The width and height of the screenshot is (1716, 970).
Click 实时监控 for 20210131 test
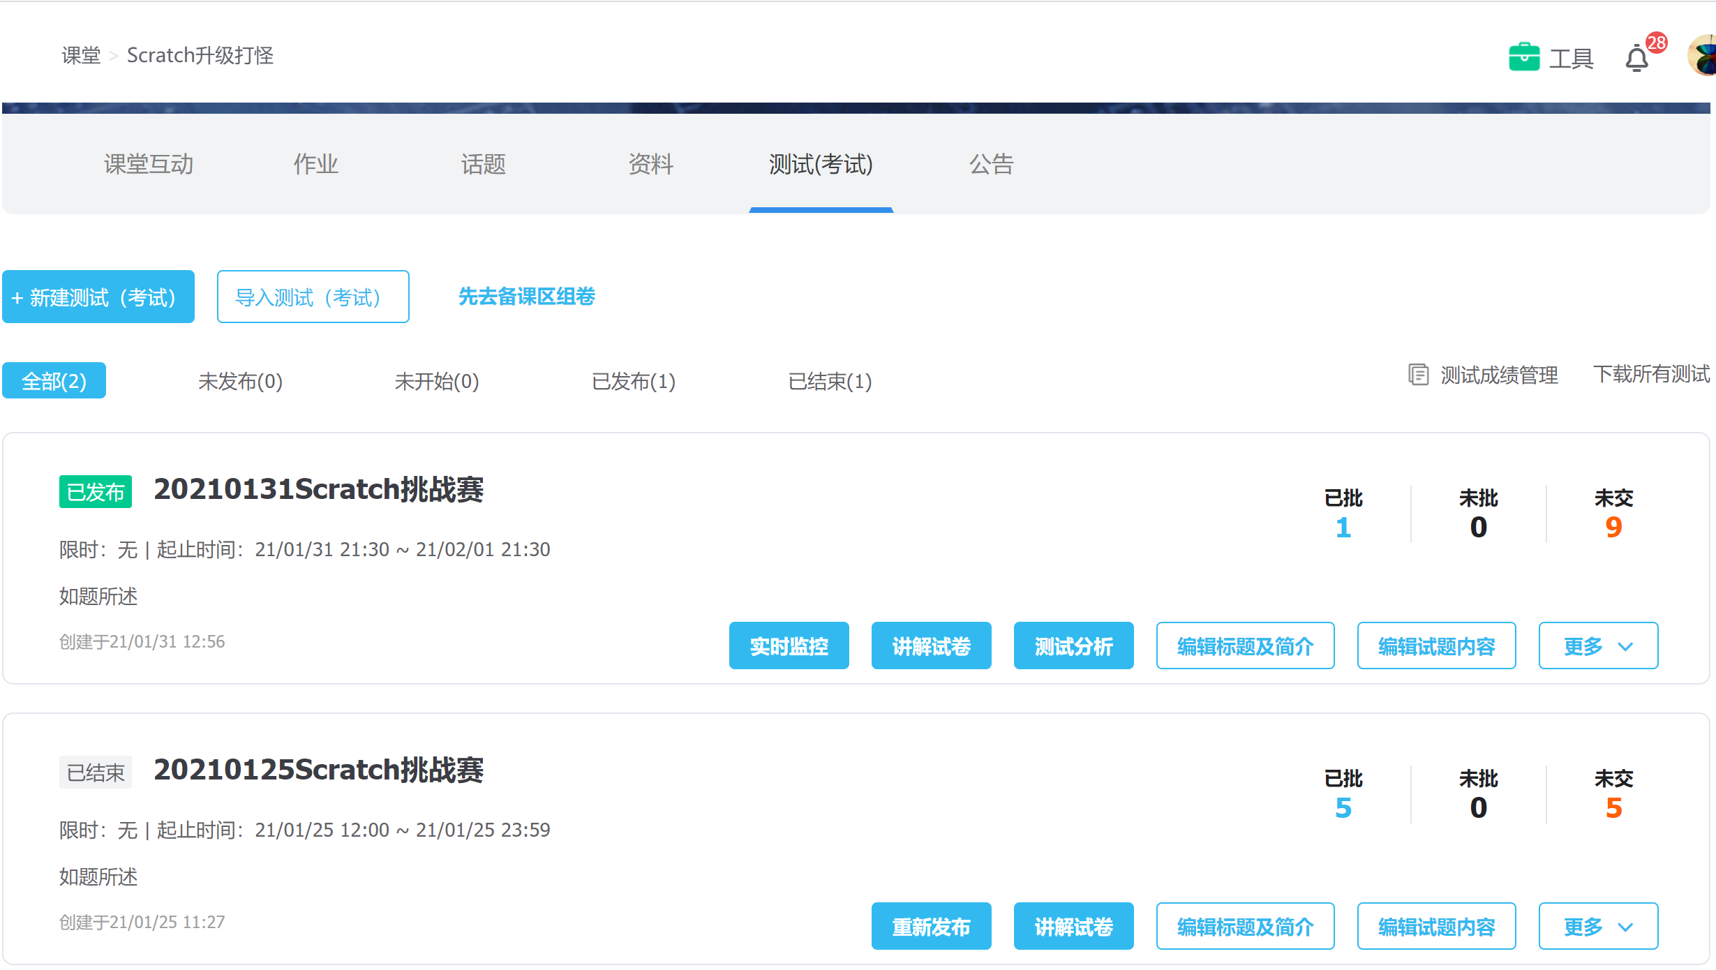click(x=789, y=646)
